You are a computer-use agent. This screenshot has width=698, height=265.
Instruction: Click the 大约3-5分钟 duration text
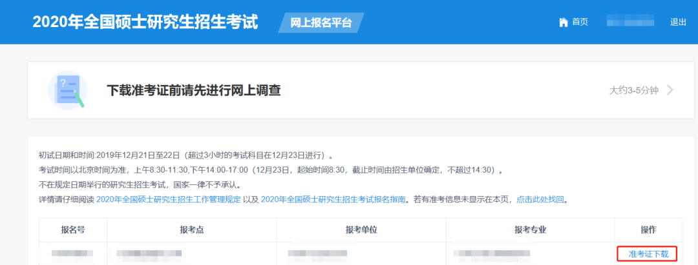[633, 90]
